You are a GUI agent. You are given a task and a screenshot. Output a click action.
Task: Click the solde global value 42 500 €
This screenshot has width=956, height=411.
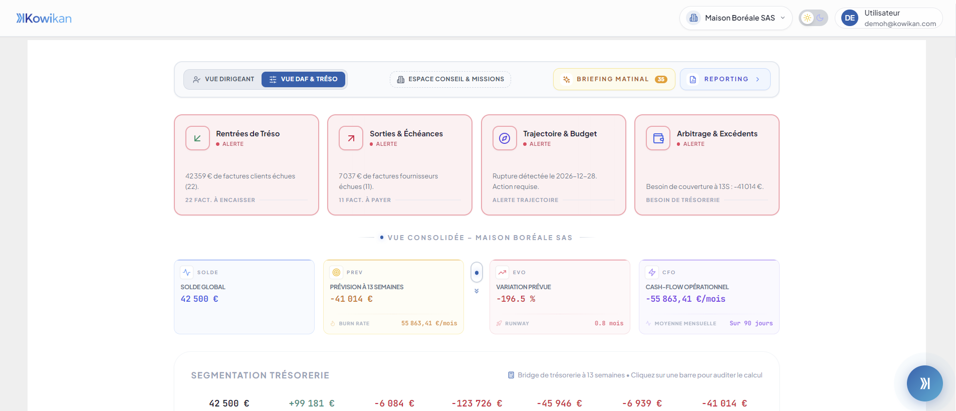199,299
